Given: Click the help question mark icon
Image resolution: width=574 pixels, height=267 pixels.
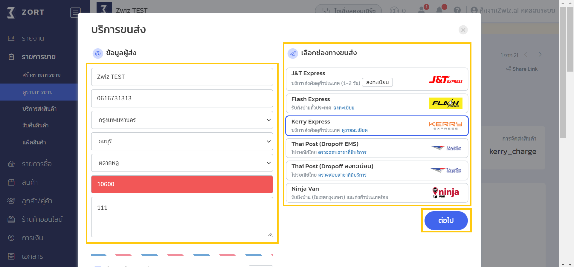Looking at the screenshot, I should 457,10.
